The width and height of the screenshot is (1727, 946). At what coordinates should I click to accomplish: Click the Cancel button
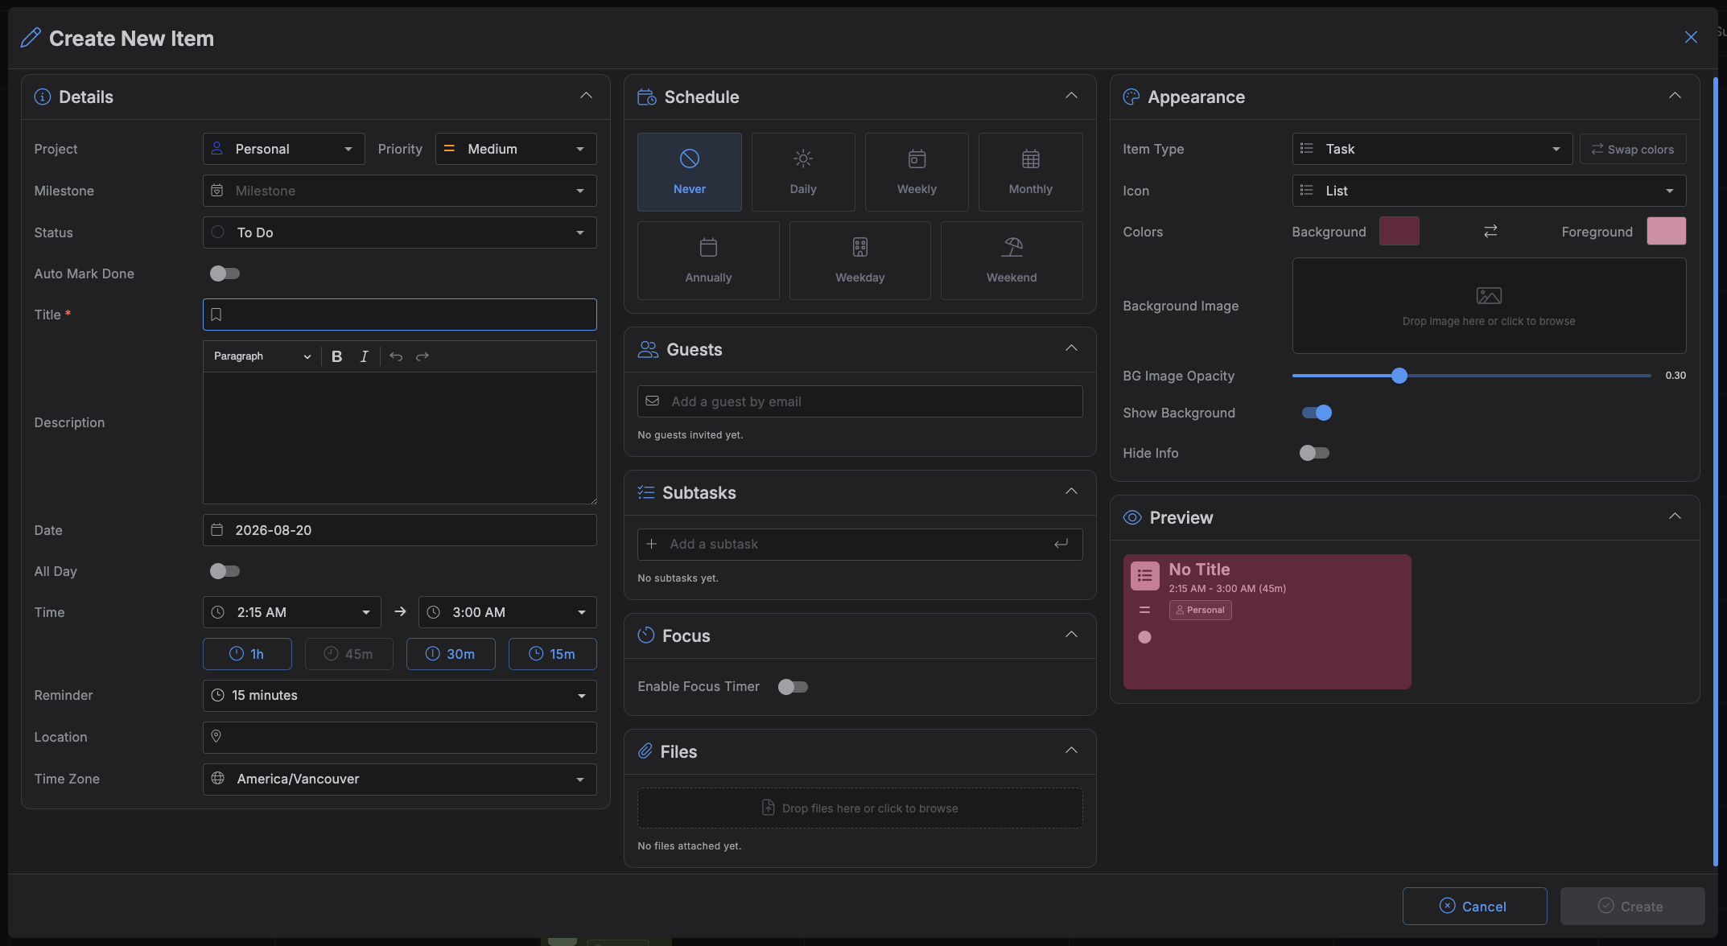click(1474, 906)
